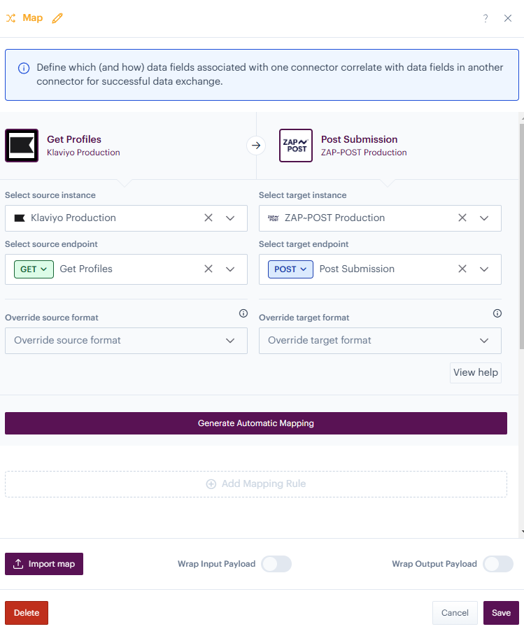524x629 pixels.
Task: Click Add Mapping Rule
Action: point(256,483)
